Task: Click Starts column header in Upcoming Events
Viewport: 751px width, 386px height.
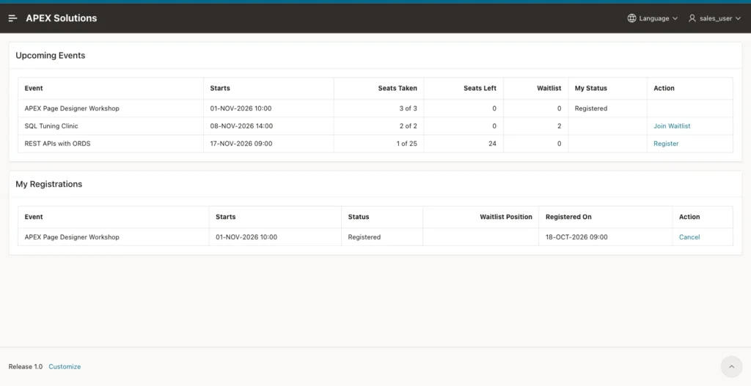Action: [220, 89]
